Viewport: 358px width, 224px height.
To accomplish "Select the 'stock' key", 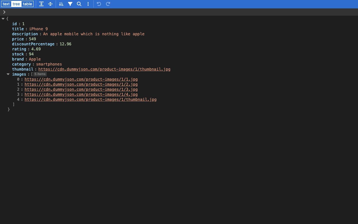I will 18,54.
